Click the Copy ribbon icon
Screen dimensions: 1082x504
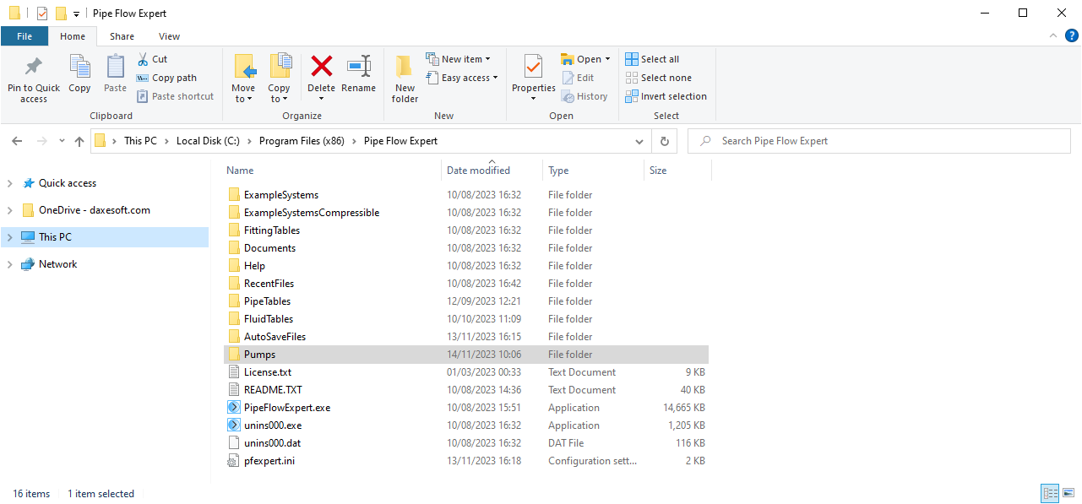(x=79, y=73)
